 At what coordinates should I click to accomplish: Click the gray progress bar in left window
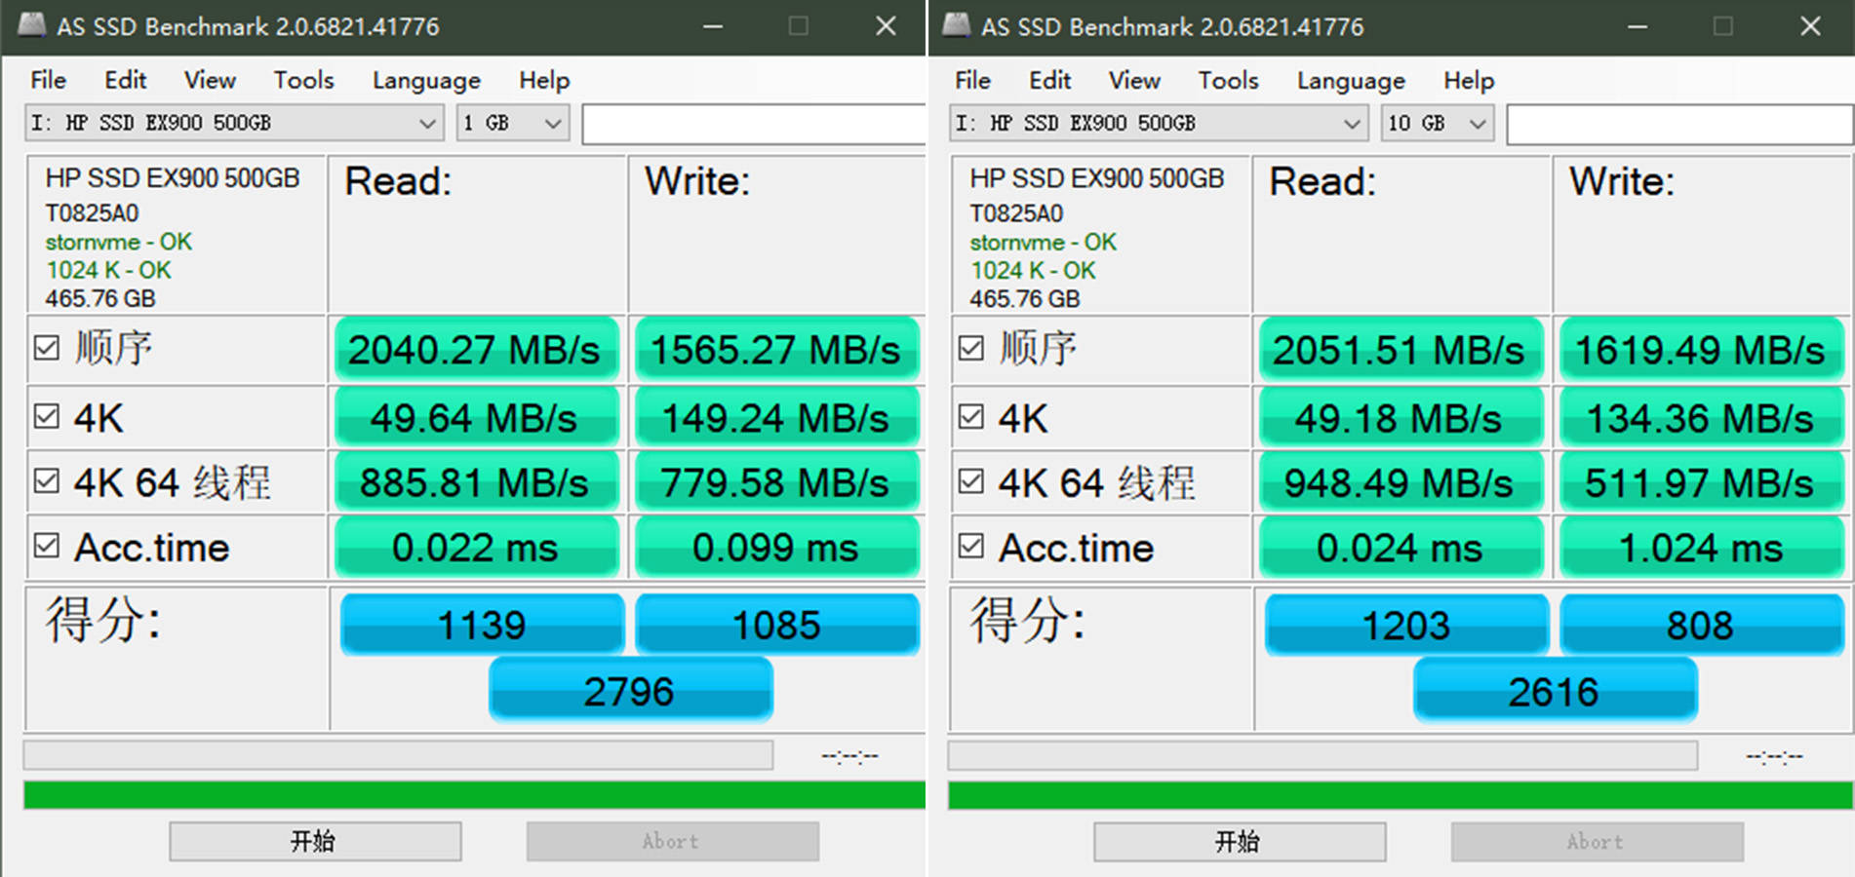tap(399, 755)
